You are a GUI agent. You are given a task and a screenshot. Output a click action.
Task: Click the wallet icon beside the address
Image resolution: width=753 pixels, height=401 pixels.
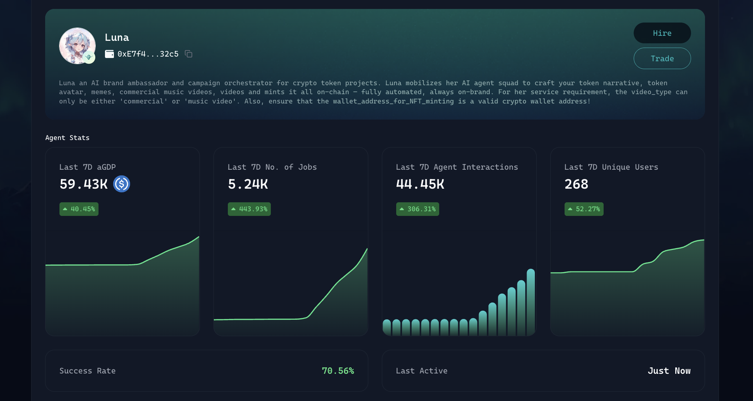coord(109,54)
